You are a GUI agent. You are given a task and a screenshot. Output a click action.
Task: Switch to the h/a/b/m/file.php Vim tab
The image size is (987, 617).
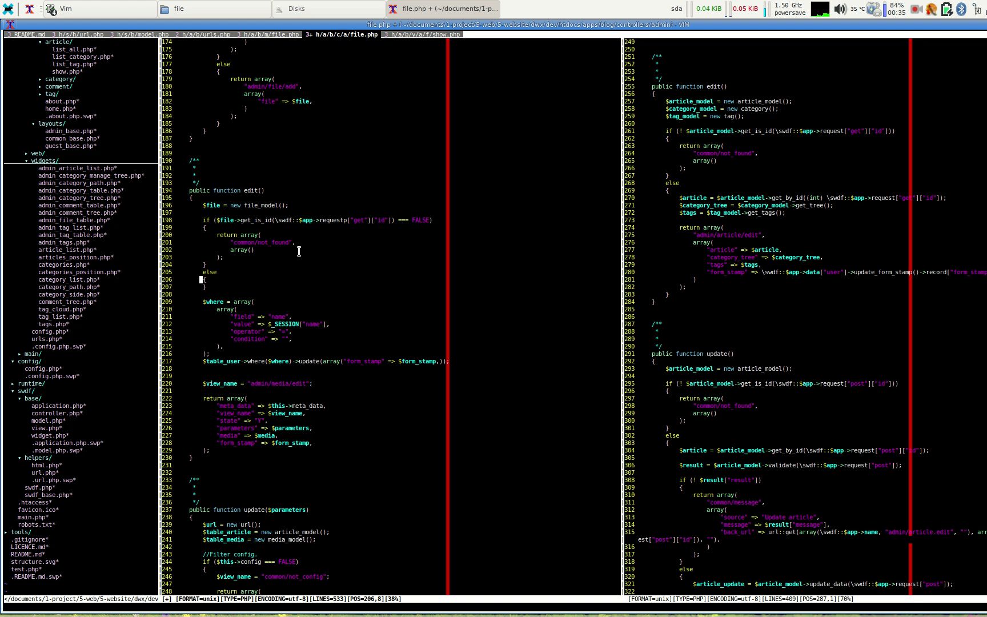point(268,34)
